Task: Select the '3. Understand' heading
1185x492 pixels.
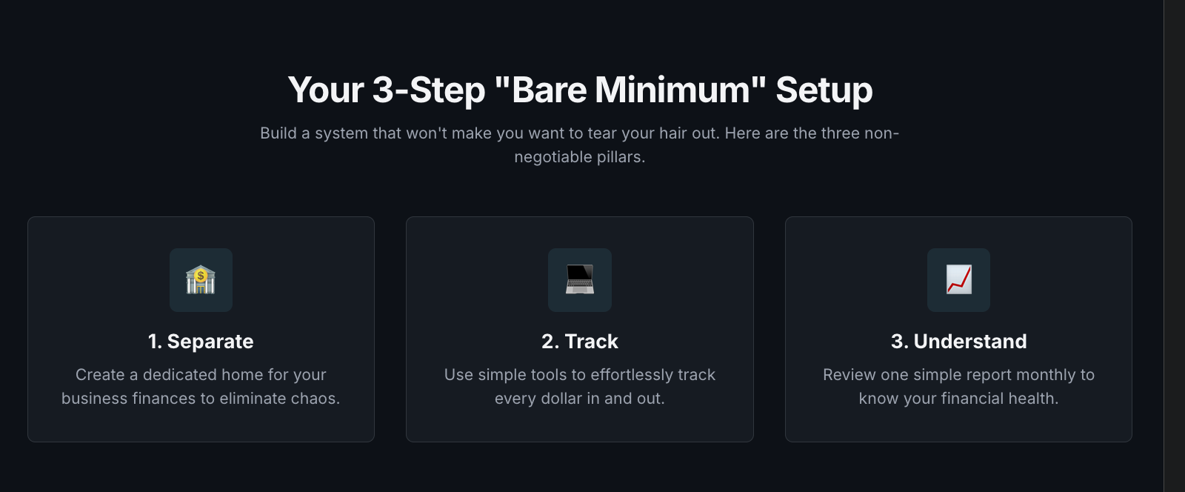Action: [x=958, y=342]
